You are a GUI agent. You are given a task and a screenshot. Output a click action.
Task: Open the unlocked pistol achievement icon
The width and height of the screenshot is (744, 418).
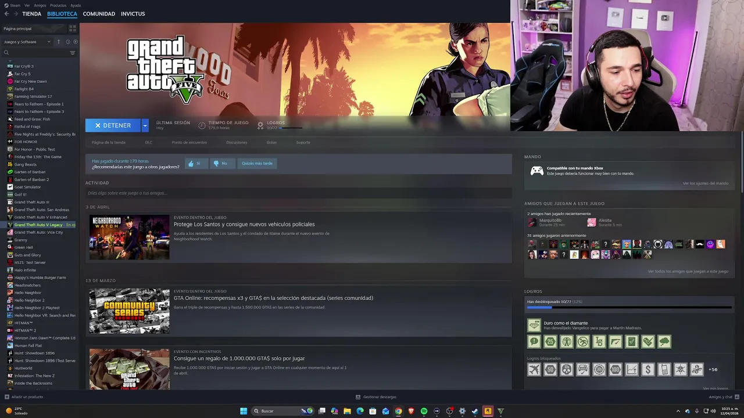pos(615,342)
